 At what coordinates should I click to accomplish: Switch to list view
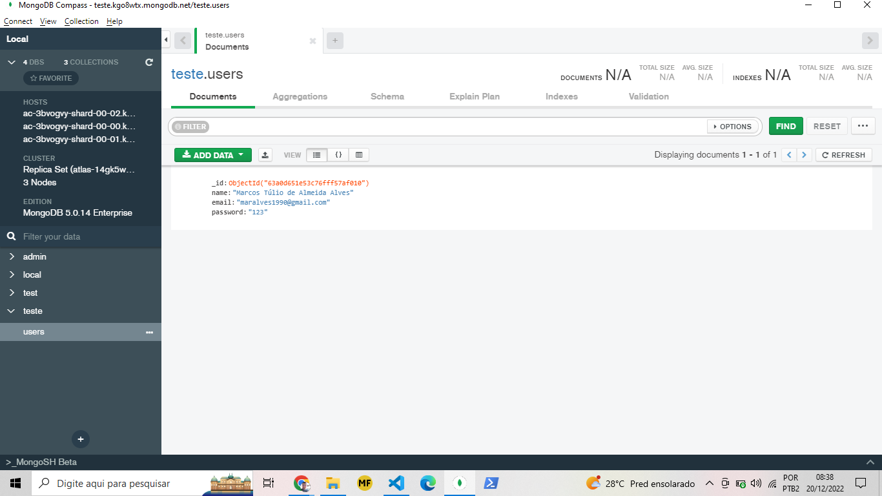(316, 155)
